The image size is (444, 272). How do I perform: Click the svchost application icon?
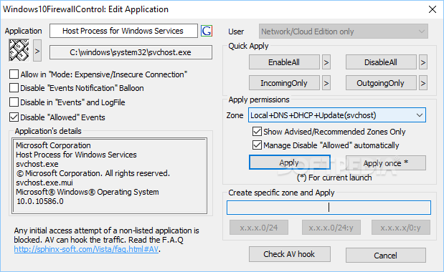pos(19,50)
